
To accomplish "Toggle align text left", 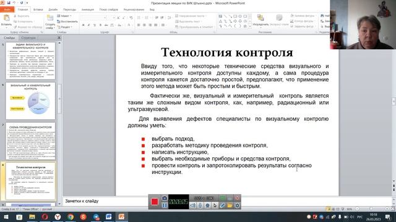I will coord(139,25).
